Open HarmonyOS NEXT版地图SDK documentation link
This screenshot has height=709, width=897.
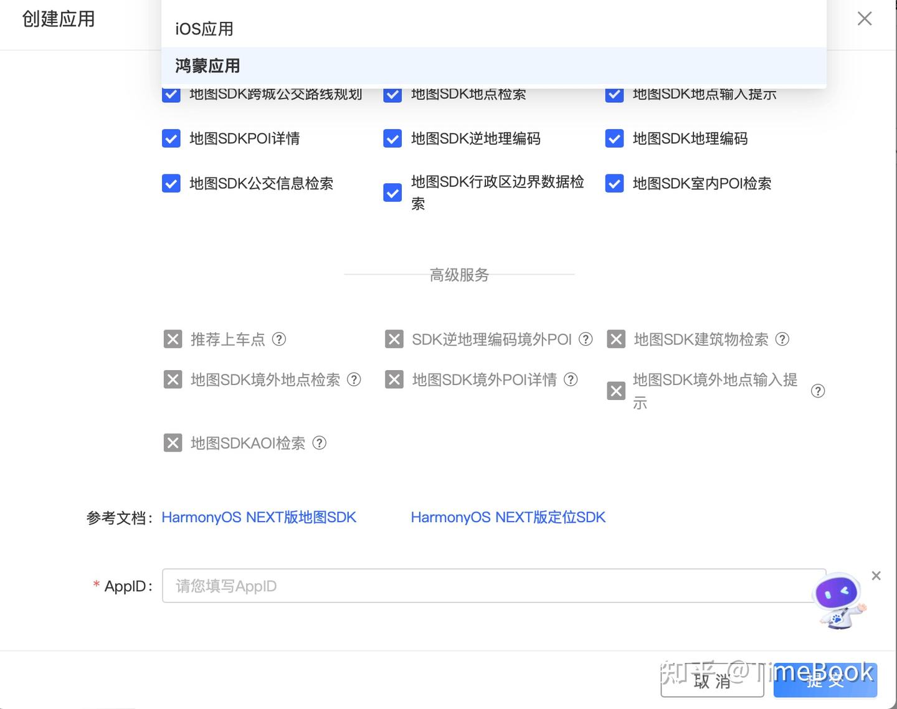pyautogui.click(x=259, y=517)
